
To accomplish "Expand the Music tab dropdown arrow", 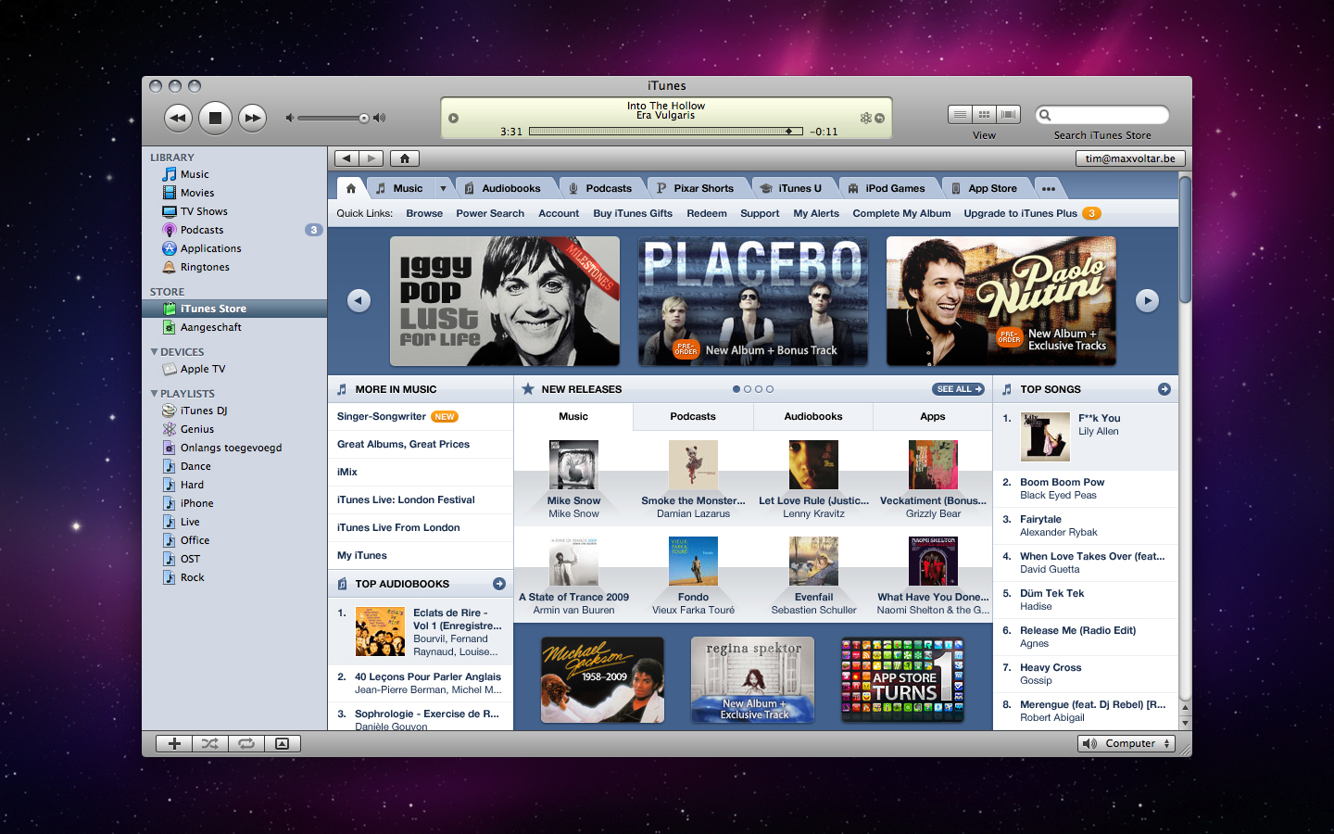I will (443, 188).
